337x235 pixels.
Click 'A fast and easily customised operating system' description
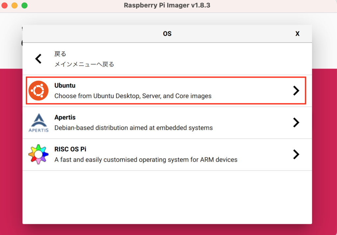146,160
